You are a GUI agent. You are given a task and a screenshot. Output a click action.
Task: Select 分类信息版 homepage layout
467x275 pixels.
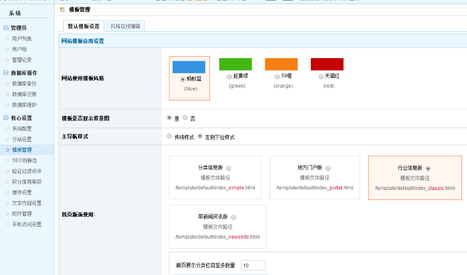(x=228, y=168)
